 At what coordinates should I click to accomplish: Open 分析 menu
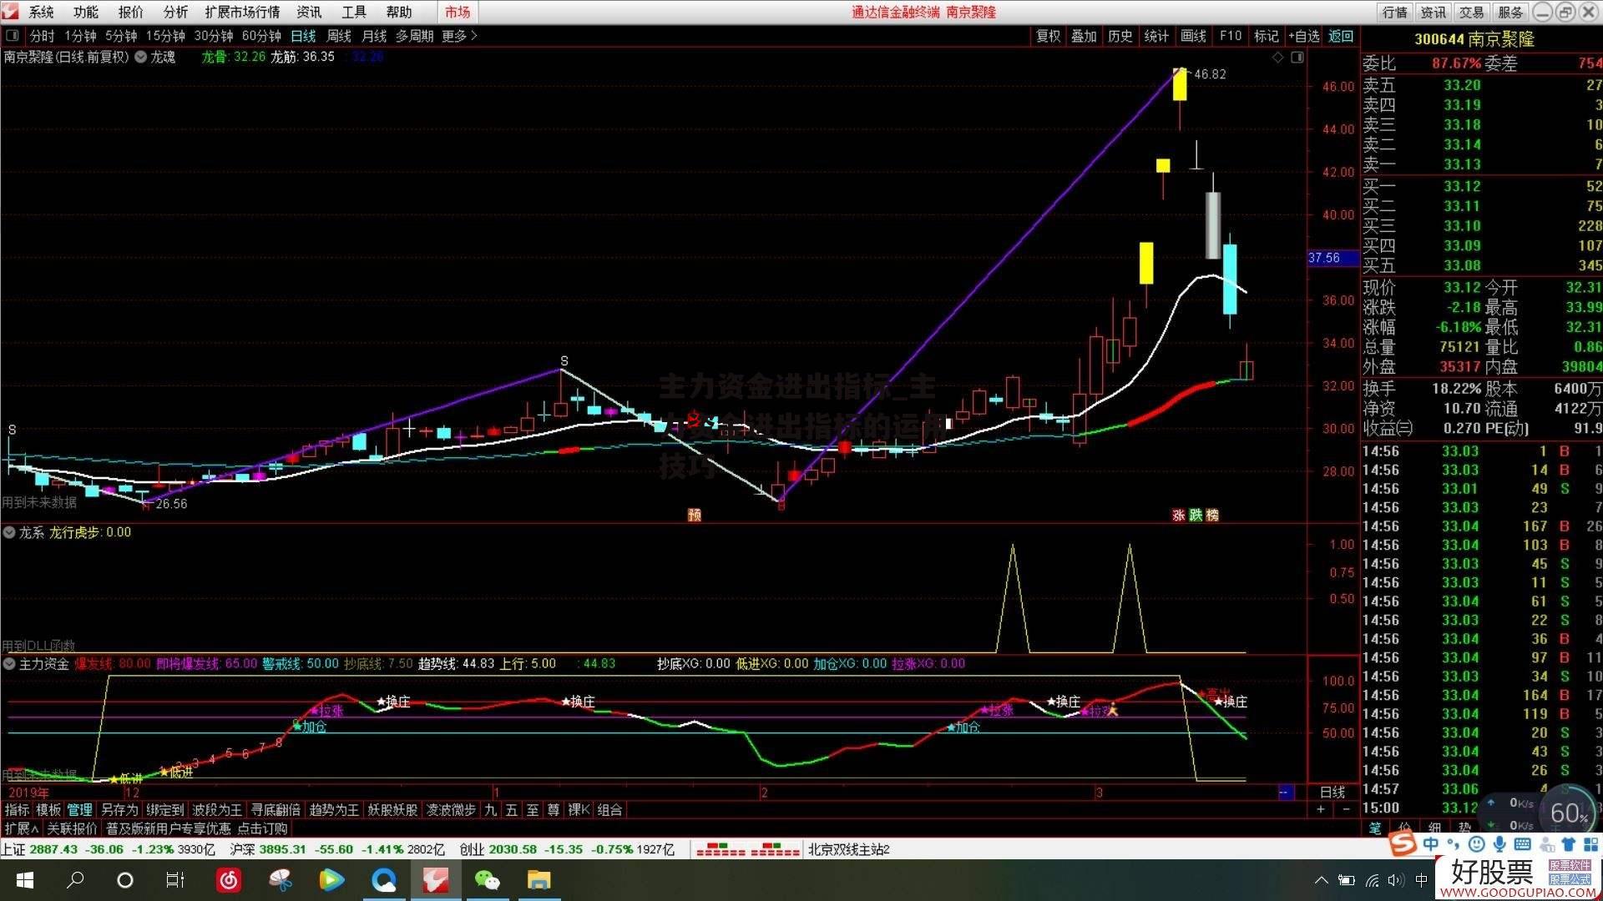[x=175, y=12]
